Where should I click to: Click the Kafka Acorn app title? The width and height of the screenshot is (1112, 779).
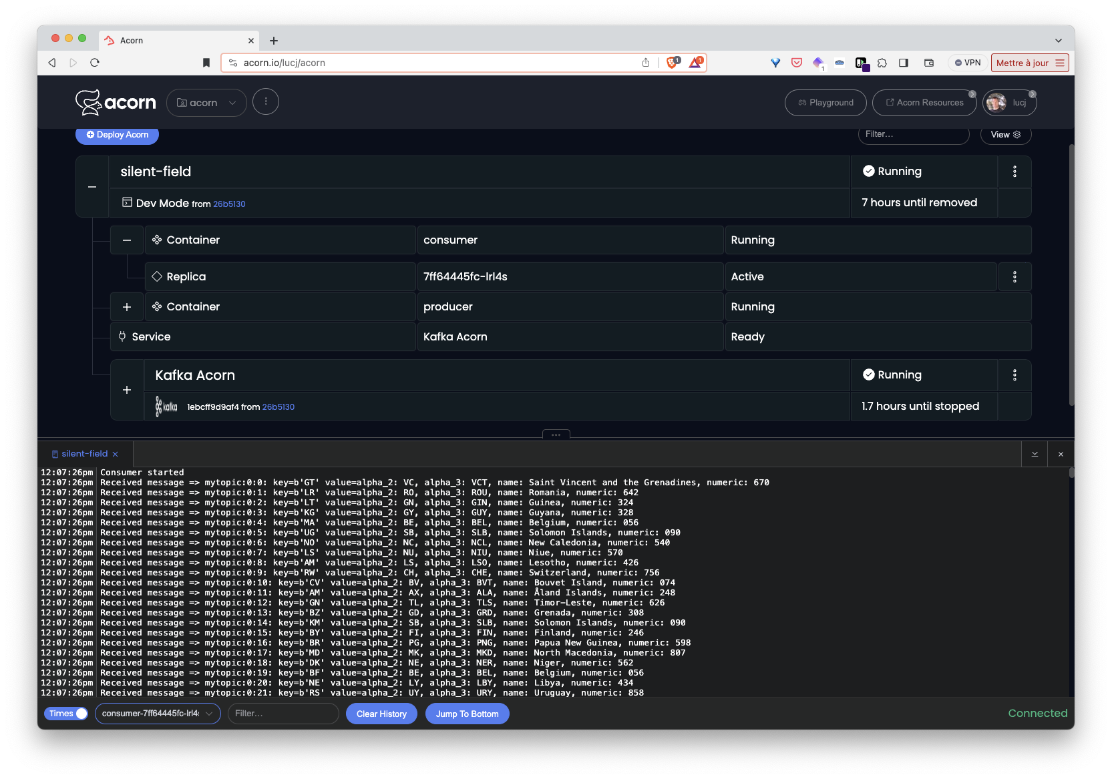(x=195, y=375)
